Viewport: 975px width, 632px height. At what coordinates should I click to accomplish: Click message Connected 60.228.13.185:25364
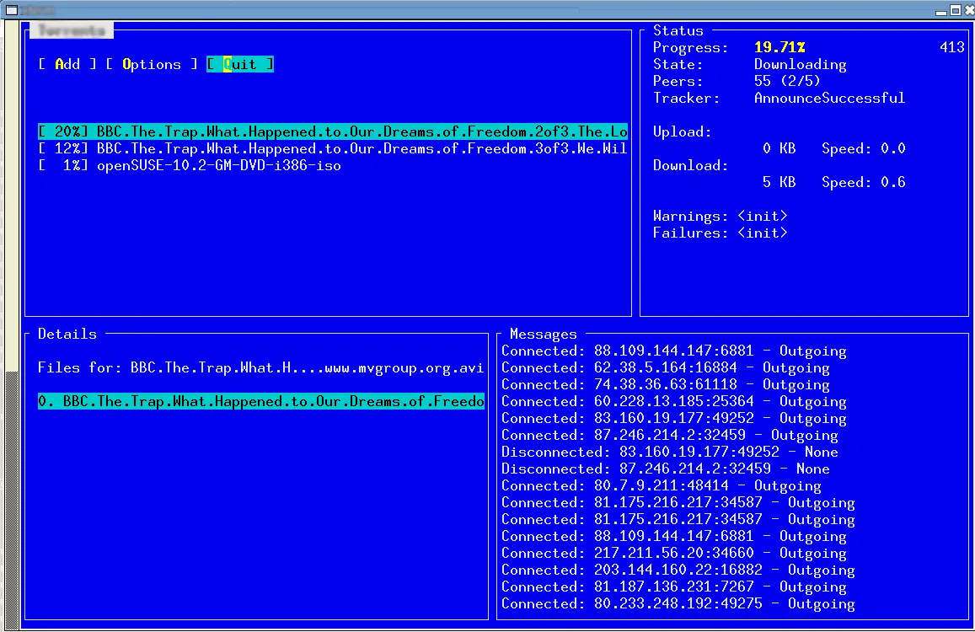[674, 401]
